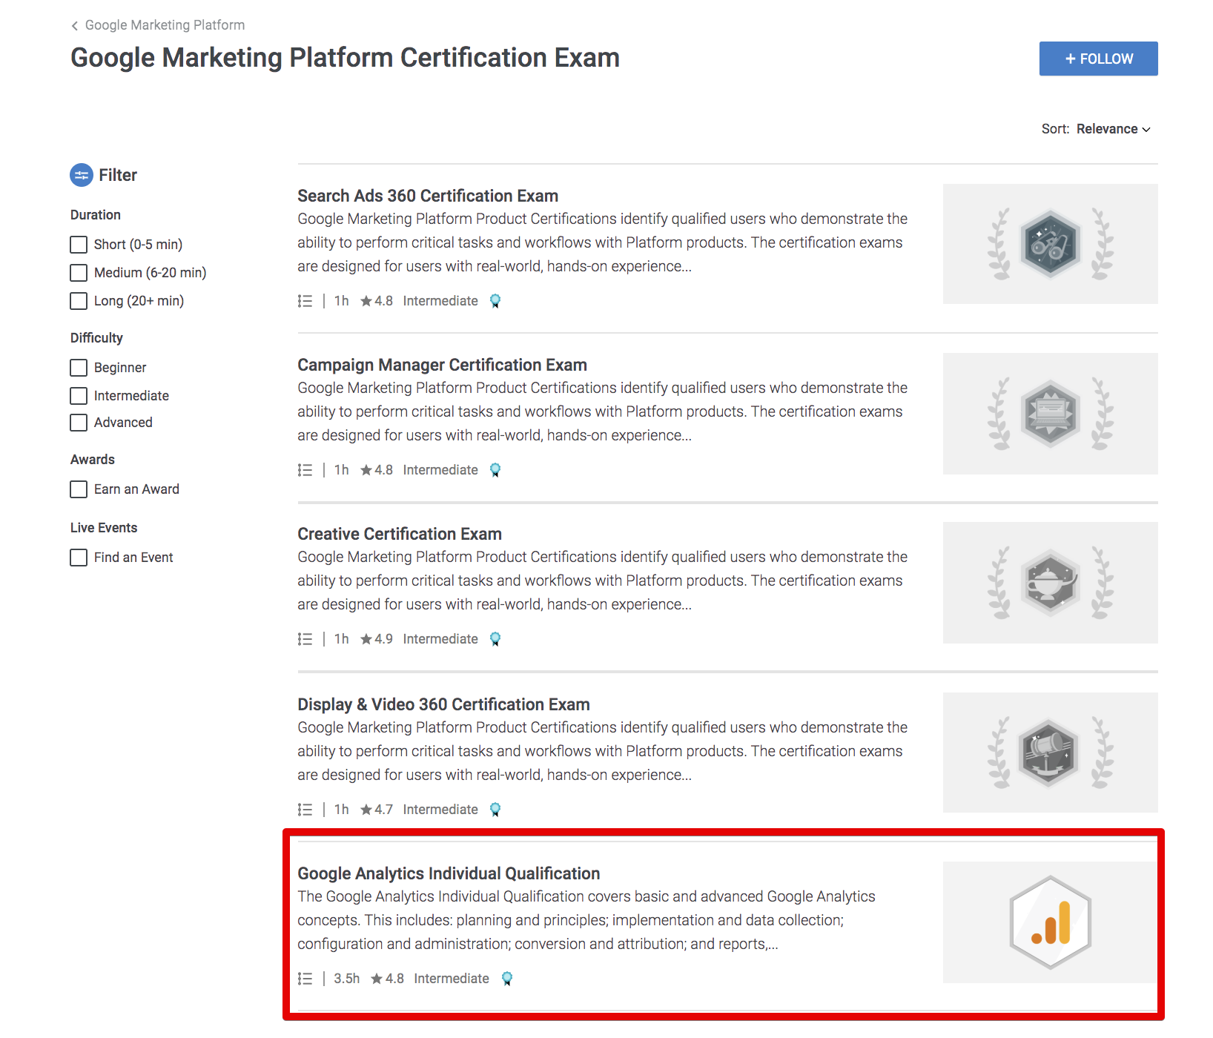The width and height of the screenshot is (1213, 1038).
Task: Click star rating icon on Creative Certification Exam
Action: (x=366, y=638)
